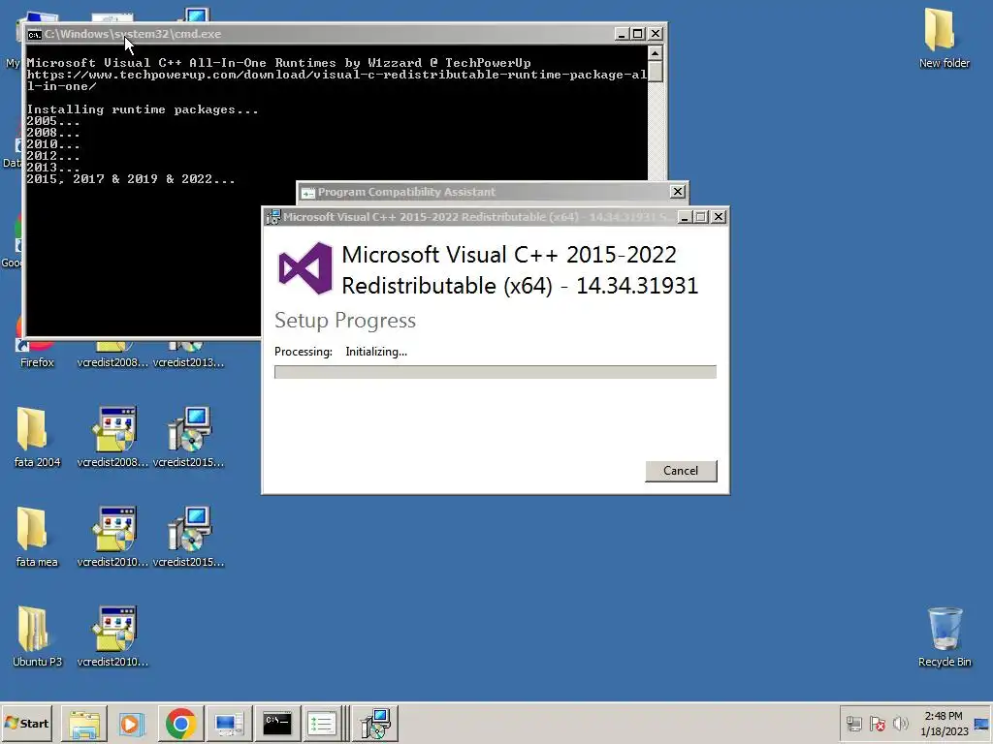Viewport: 993px width, 744px height.
Task: Click the '2012...' line in cmd
Action: pos(53,156)
